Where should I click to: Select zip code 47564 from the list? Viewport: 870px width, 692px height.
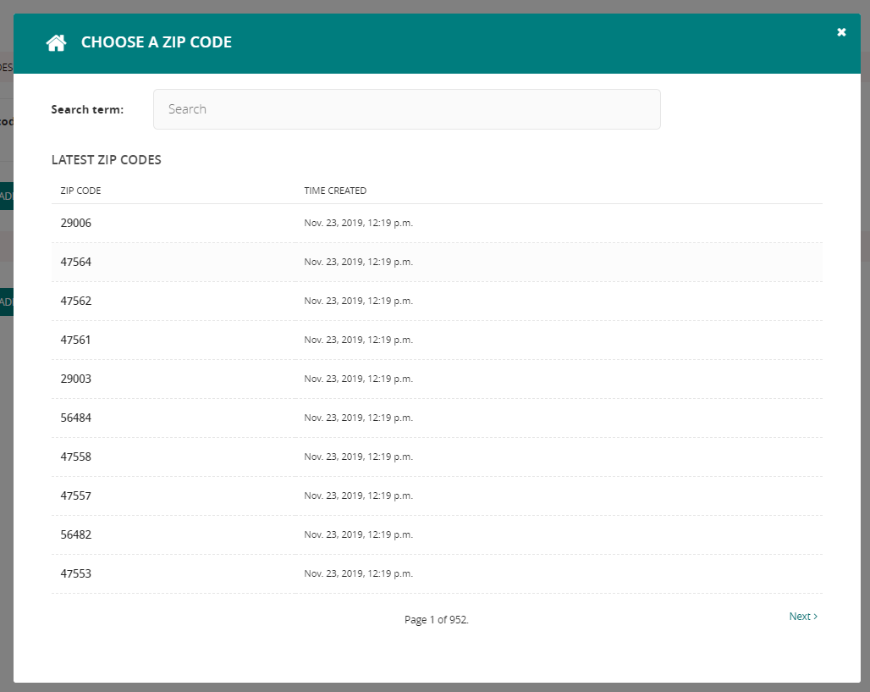coord(76,262)
